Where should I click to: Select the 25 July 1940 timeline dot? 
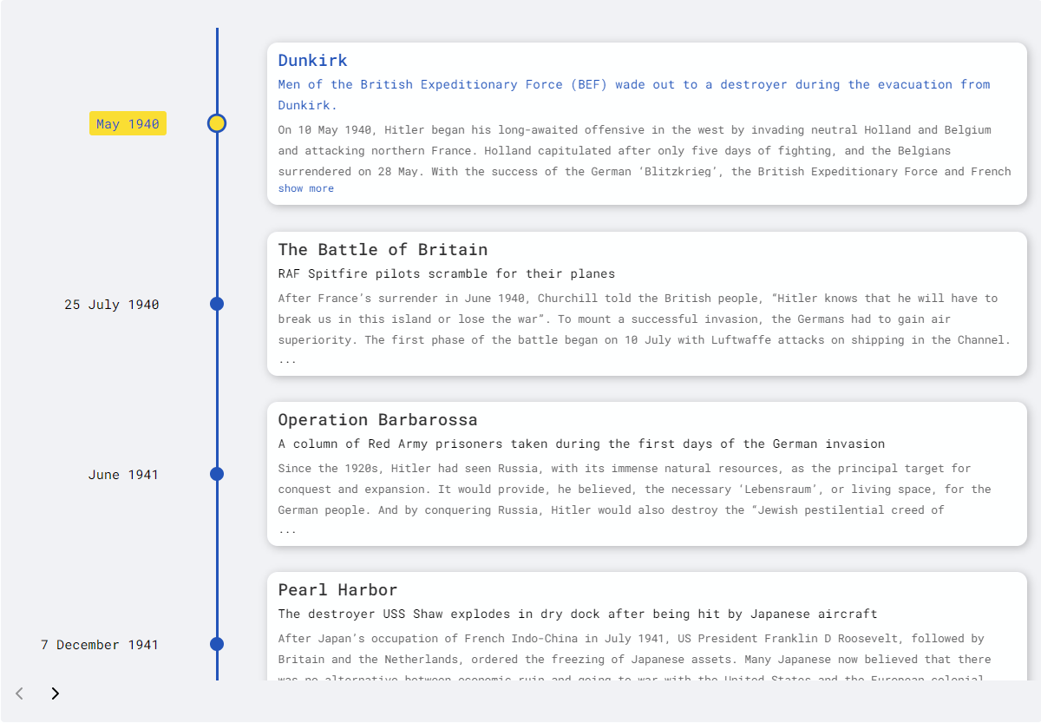[x=217, y=304]
